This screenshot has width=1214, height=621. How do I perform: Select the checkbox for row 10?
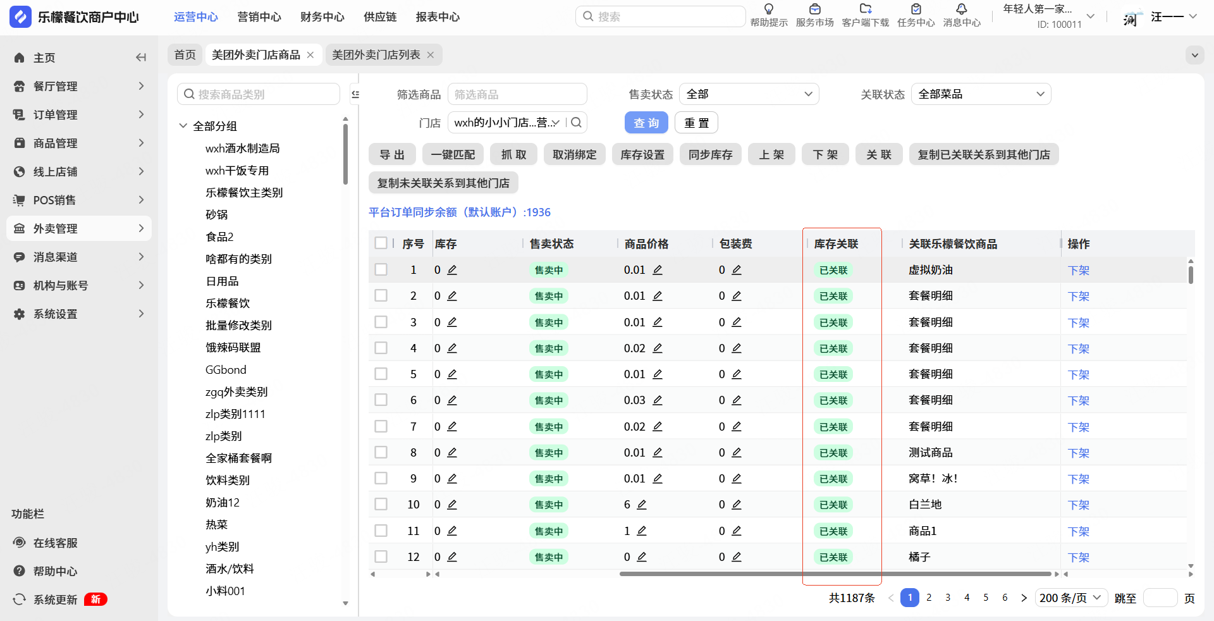point(381,505)
